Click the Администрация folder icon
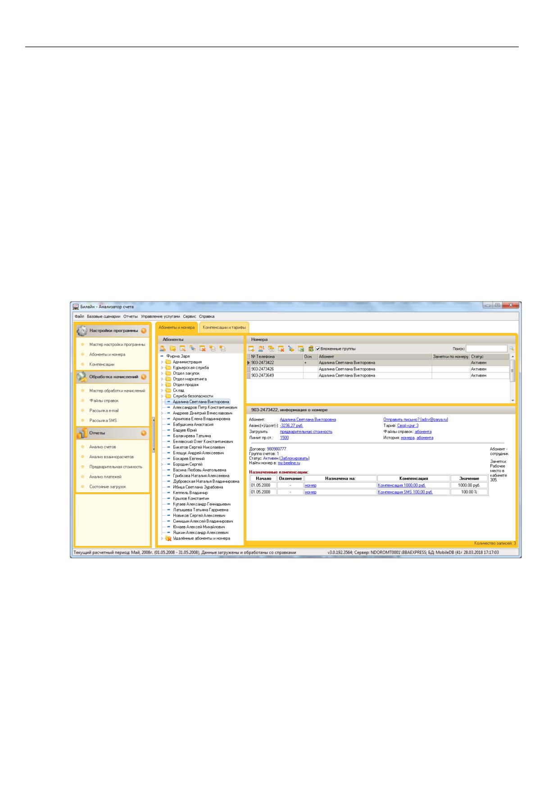The image size is (558, 790). [x=168, y=362]
